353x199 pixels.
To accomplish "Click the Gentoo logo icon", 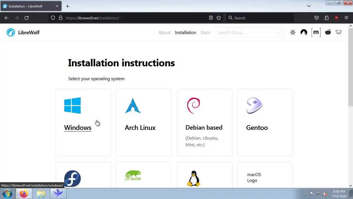I will [254, 106].
